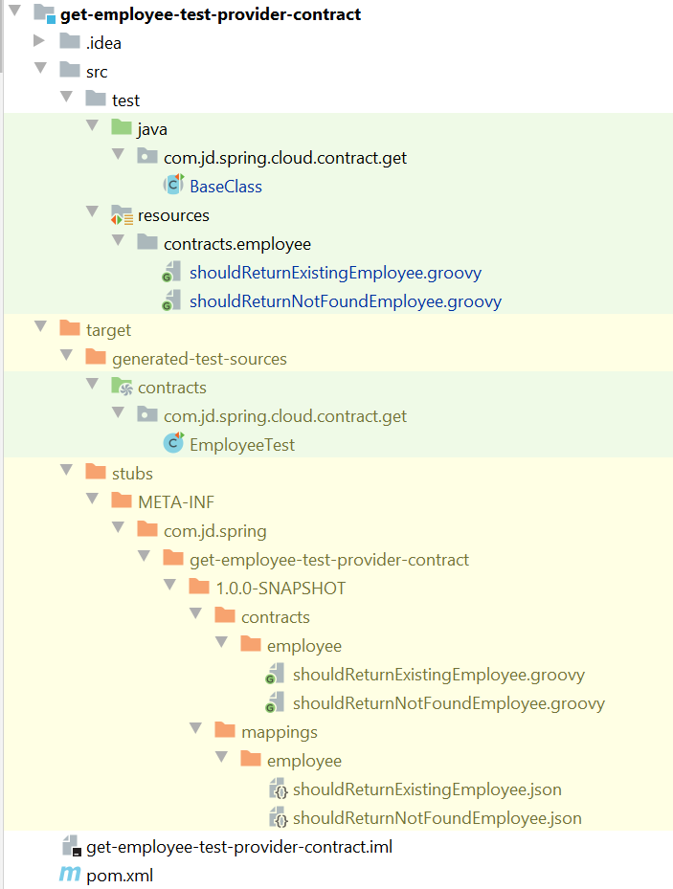
Task: Select the bold project root name
Action: tap(211, 14)
